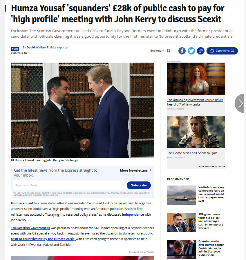Open Scottish Greens ferry recommended thumbnail

click(x=181, y=195)
